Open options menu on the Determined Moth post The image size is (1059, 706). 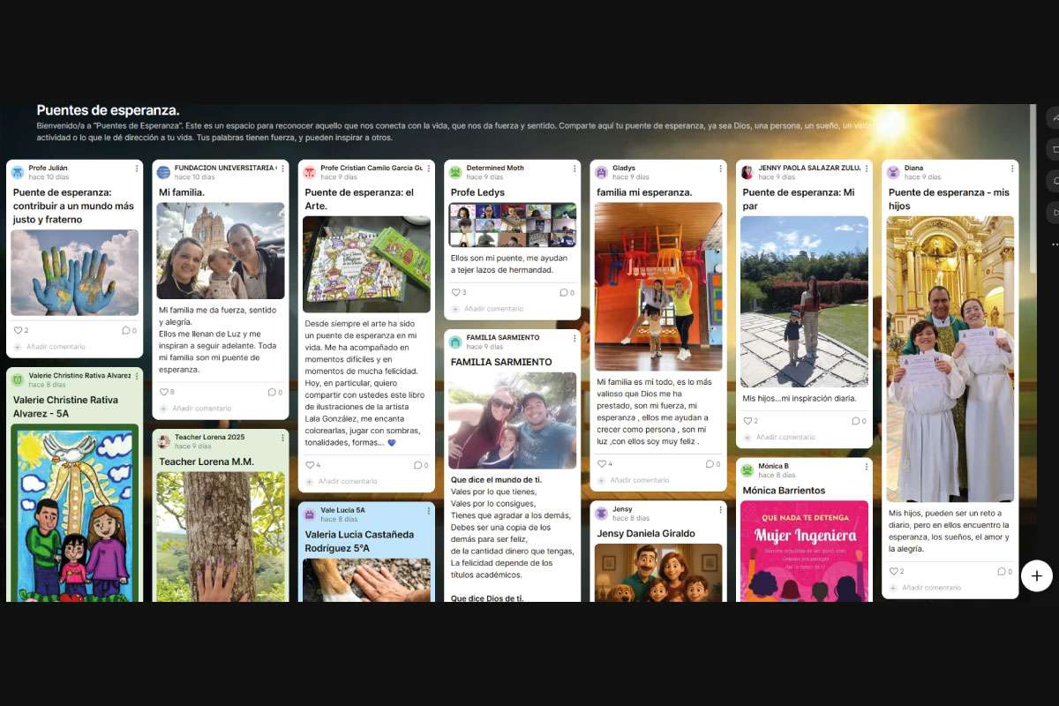coord(575,169)
